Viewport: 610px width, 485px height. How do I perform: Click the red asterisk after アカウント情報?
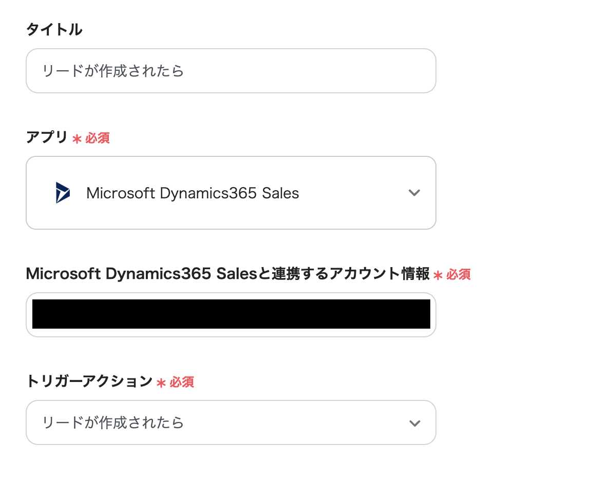click(438, 275)
